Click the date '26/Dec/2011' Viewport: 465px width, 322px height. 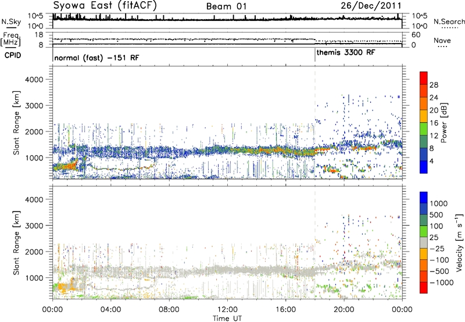pyautogui.click(x=371, y=6)
